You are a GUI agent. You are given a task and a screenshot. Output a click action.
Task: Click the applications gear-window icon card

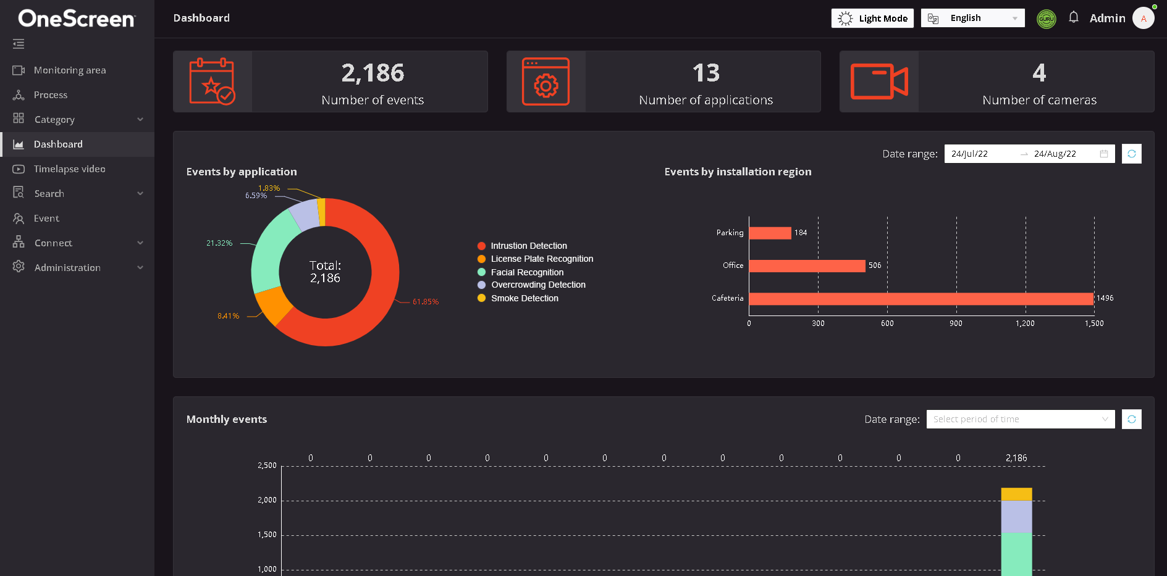546,81
